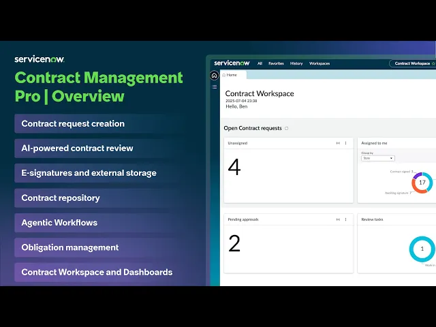Click the Contract request creation banner
This screenshot has height=327, width=436.
[96, 123]
